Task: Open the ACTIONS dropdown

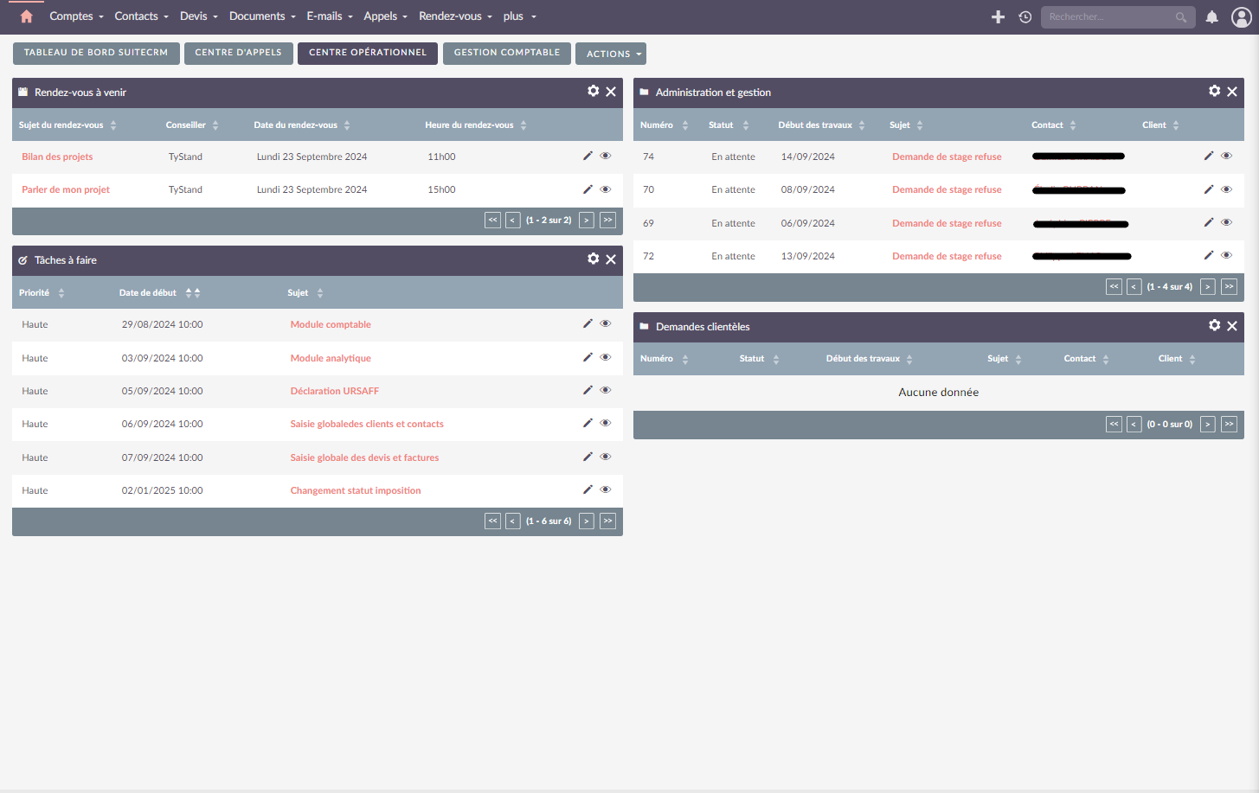Action: pyautogui.click(x=611, y=54)
